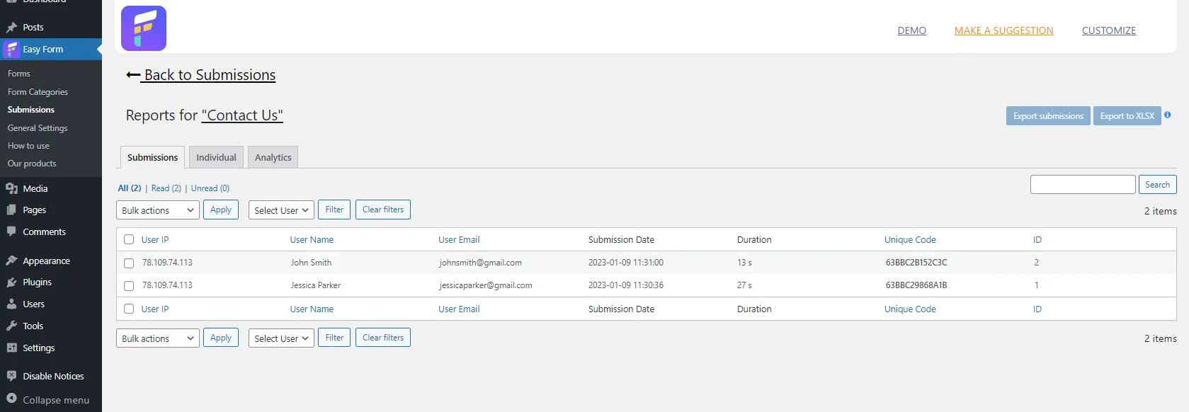Check the Jessica Parker submission checkbox
This screenshot has width=1189, height=412.
tap(129, 286)
